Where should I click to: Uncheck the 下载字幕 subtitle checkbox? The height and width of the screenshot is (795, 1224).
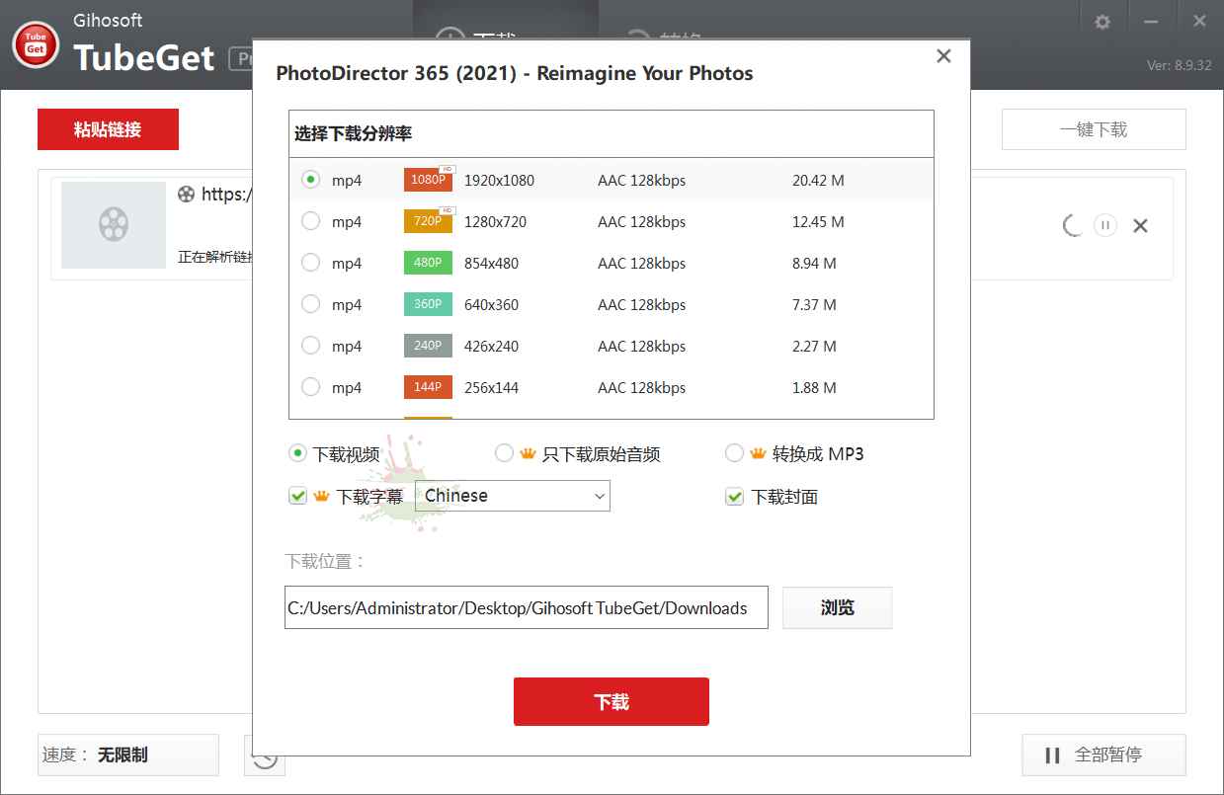pyautogui.click(x=297, y=496)
